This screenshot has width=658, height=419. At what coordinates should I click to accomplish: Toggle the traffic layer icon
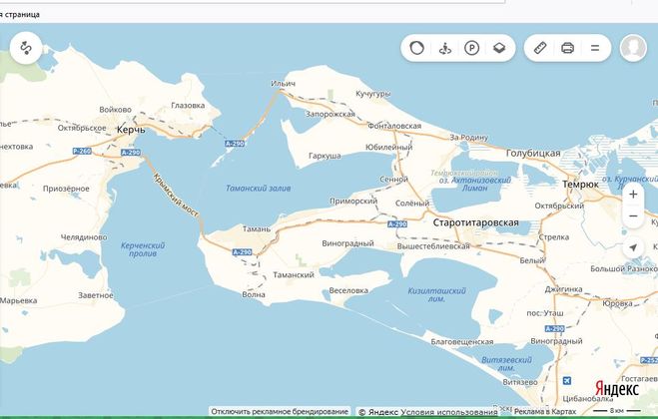tap(417, 48)
